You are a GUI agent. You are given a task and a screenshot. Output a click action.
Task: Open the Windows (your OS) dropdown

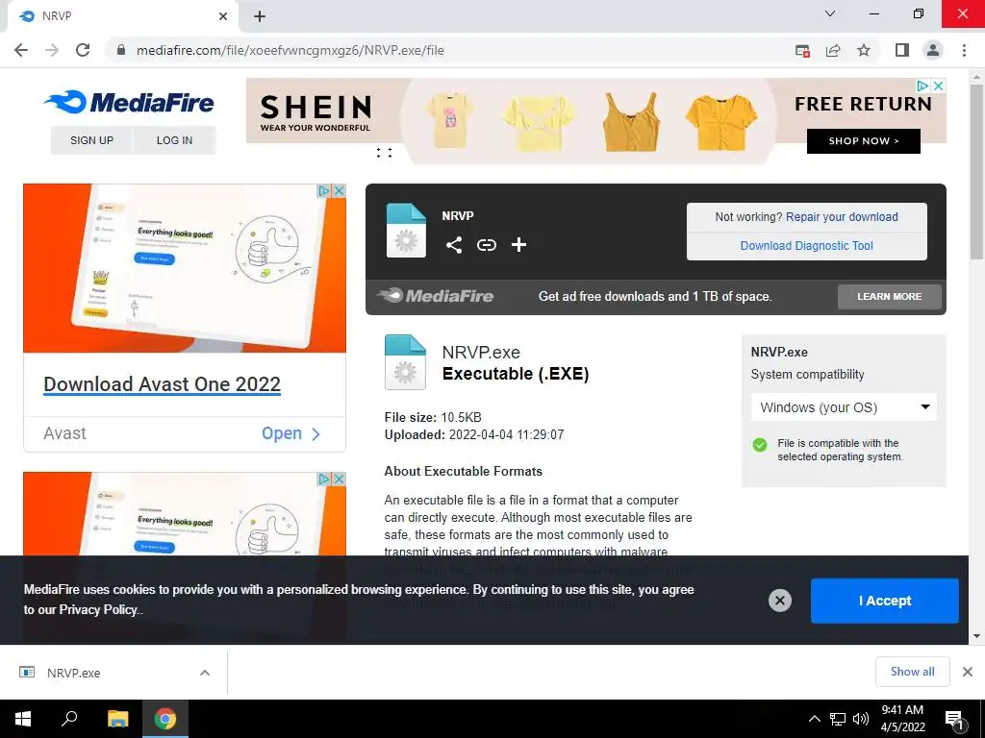click(844, 407)
